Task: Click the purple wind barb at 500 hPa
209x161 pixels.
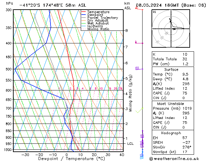Action: 139,68
